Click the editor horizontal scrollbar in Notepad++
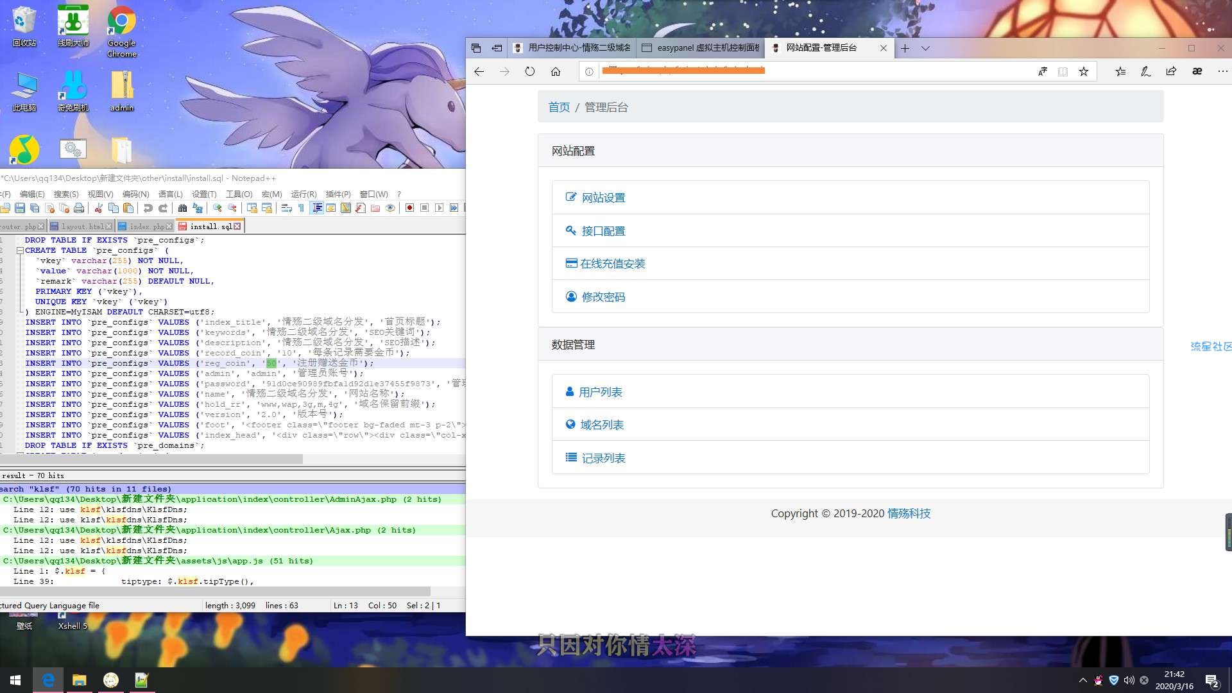Image resolution: width=1232 pixels, height=693 pixels. (x=151, y=459)
